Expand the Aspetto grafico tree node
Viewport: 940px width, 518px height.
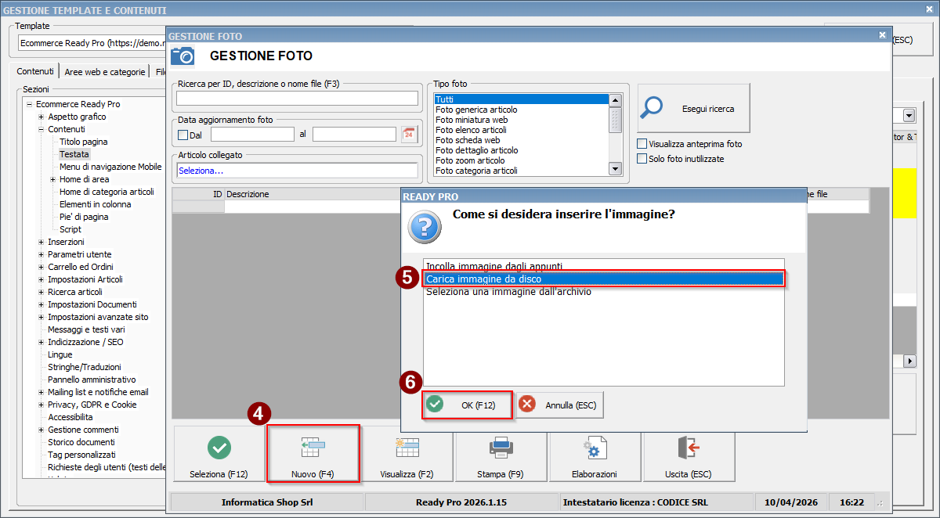[x=41, y=117]
